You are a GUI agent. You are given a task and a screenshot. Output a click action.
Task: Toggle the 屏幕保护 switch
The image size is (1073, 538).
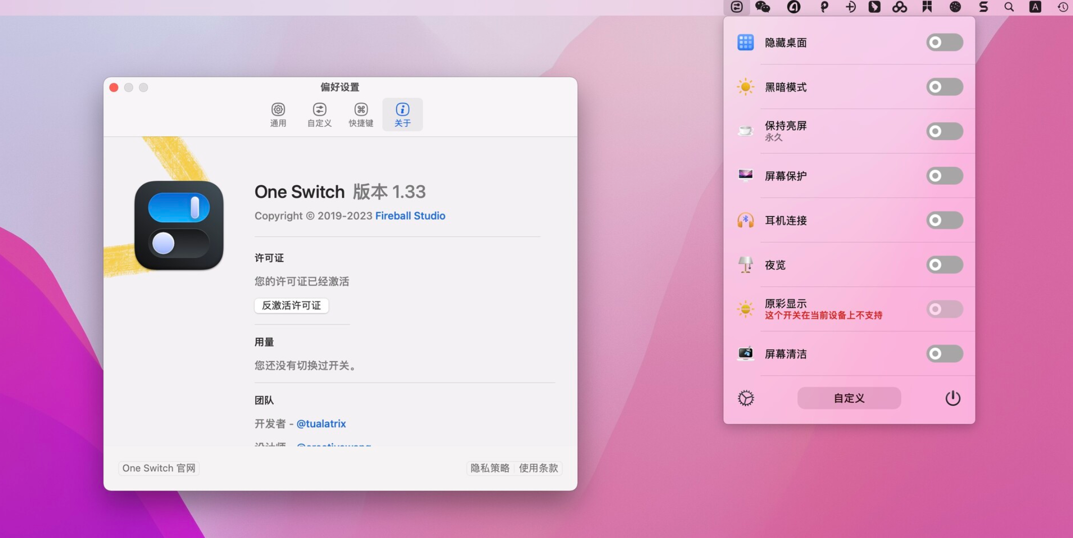[944, 176]
